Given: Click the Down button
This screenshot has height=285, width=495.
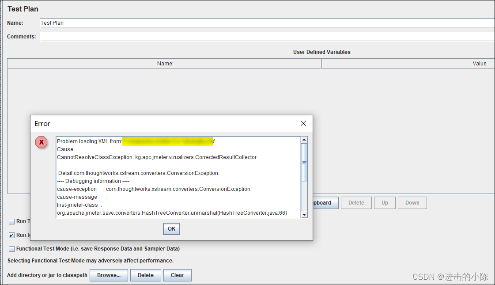Looking at the screenshot, I should [412, 203].
